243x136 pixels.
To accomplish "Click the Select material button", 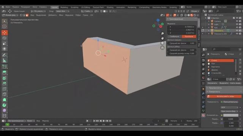I will pyautogui.click(x=224, y=83).
